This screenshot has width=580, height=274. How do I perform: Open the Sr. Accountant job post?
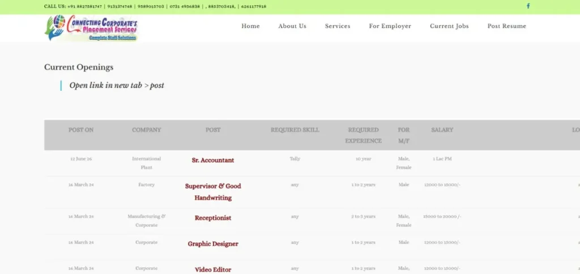pos(213,161)
